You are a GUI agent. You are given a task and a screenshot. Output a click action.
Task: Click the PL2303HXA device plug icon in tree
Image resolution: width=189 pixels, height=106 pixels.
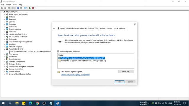click(x=10, y=52)
